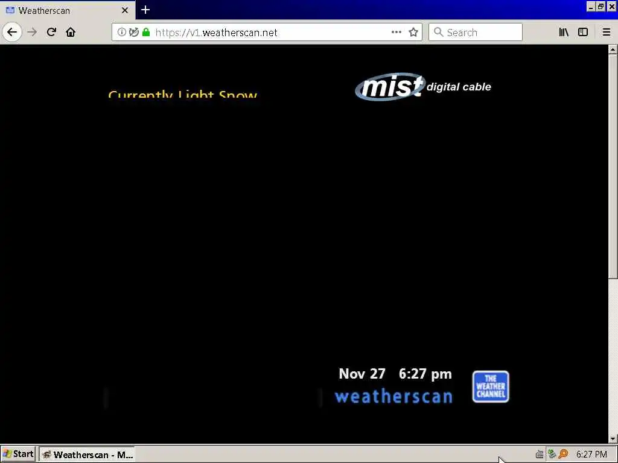Click in the Search box
The width and height of the screenshot is (618, 463).
click(x=476, y=33)
